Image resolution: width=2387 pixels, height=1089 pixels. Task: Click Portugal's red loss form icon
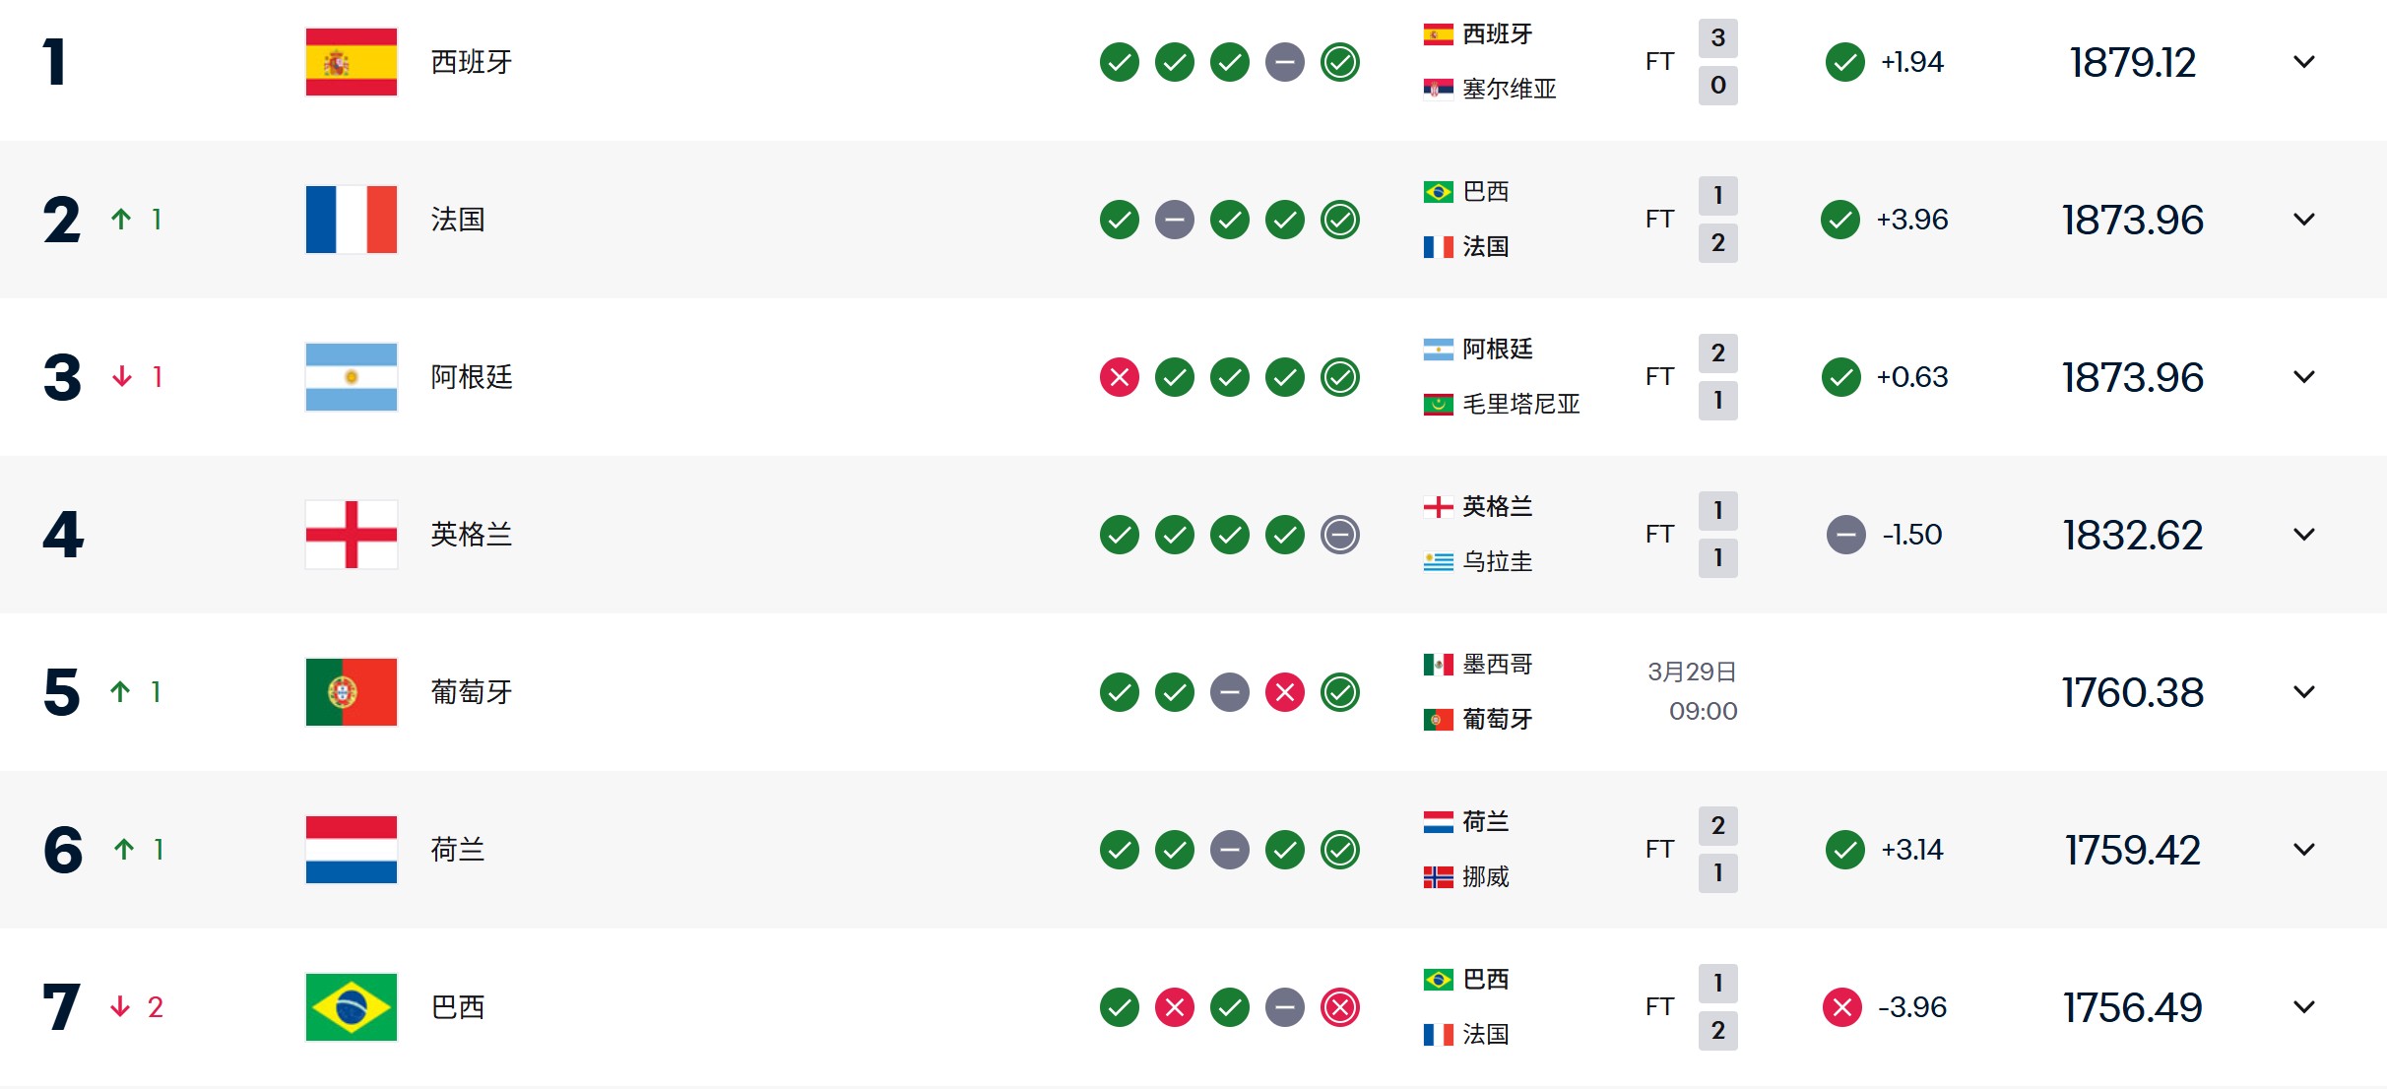[x=1284, y=692]
